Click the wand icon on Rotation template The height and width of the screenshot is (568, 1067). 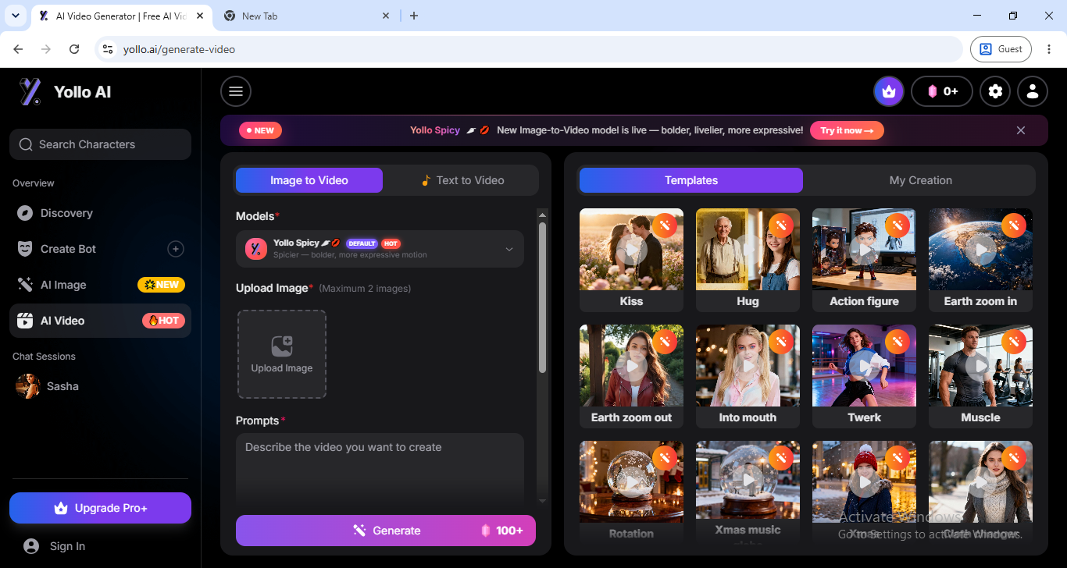[665, 459]
